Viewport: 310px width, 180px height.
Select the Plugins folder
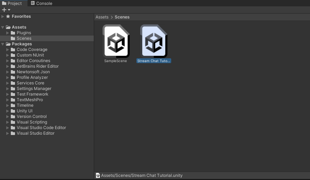pos(24,33)
